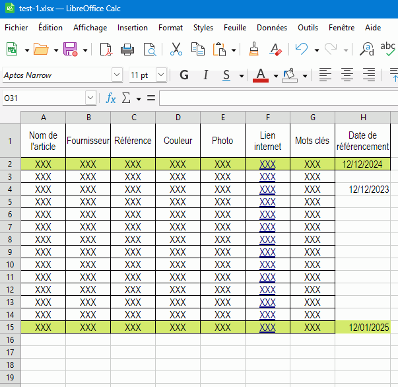The height and width of the screenshot is (387, 398).
Task: Click the Print icon
Action: pyautogui.click(x=127, y=50)
